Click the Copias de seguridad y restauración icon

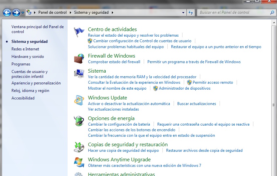79,147
